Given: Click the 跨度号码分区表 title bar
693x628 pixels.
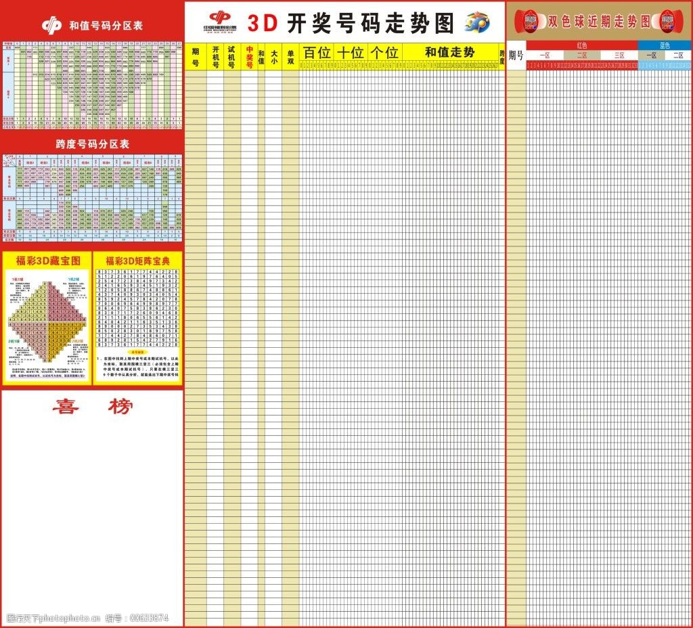Looking at the screenshot, I should (x=92, y=144).
